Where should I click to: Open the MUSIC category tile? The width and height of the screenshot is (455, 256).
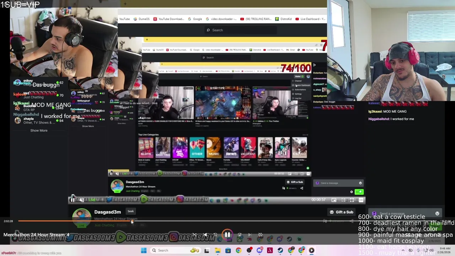pyautogui.click(x=214, y=148)
